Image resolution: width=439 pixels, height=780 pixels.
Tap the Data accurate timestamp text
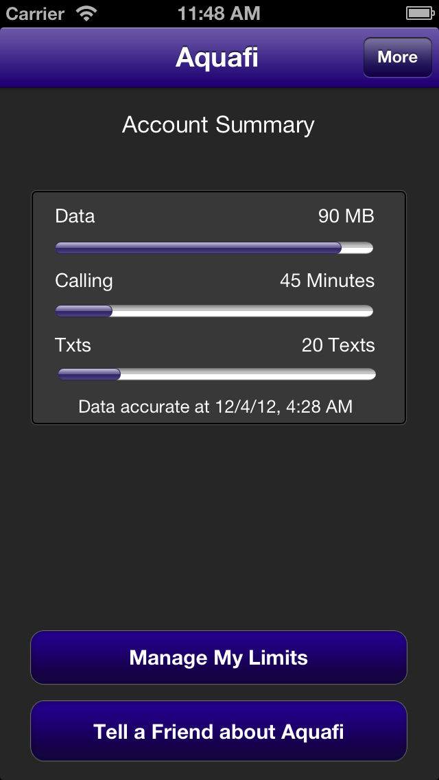216,407
